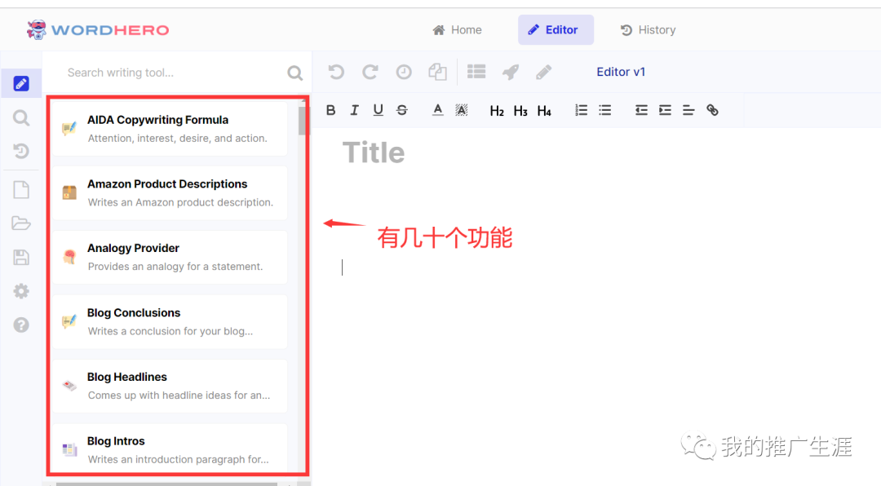This screenshot has height=486, width=881.
Task: Open the sidebar search icon
Action: tap(20, 117)
